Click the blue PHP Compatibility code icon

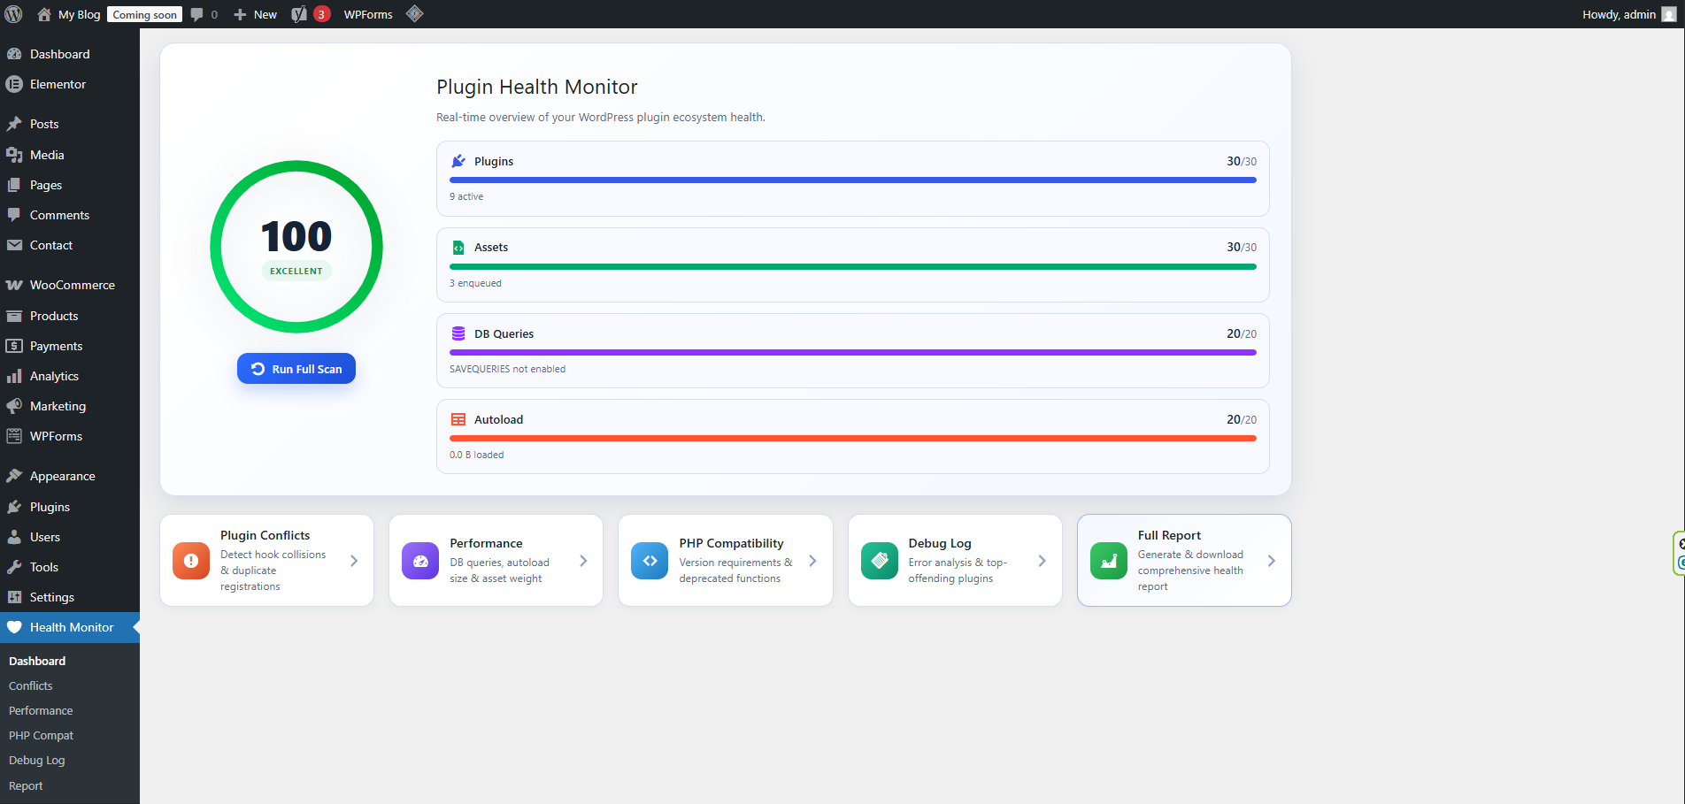650,561
